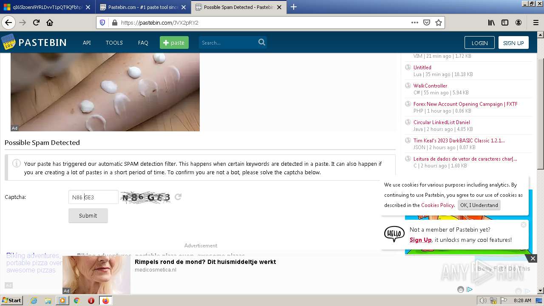The width and height of the screenshot is (544, 306).
Task: Close the bottom advertisement banner
Action: 533,258
